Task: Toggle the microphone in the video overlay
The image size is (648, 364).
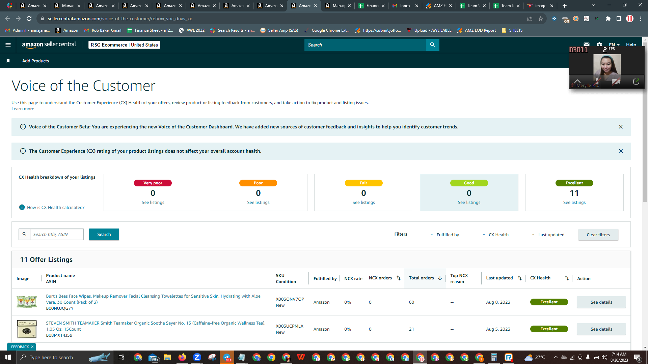Action: tap(597, 82)
